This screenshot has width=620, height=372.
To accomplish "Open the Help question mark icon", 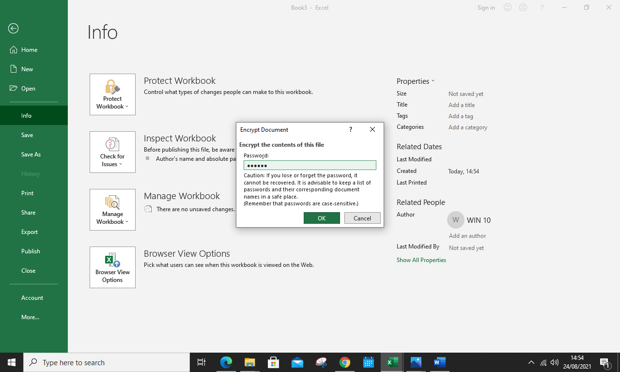I will tap(542, 7).
